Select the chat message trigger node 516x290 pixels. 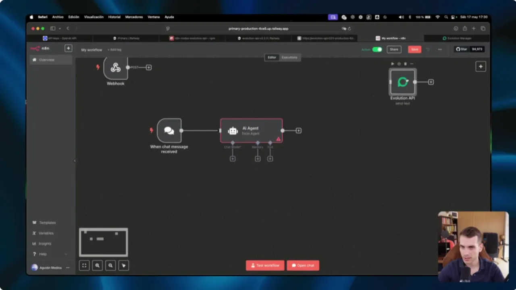click(x=169, y=130)
